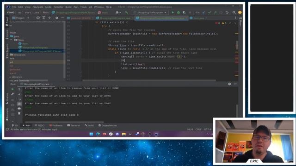Open the Navigate menu

coord(38,7)
